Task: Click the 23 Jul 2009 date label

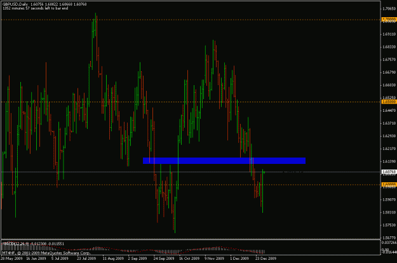Action: click(86, 259)
